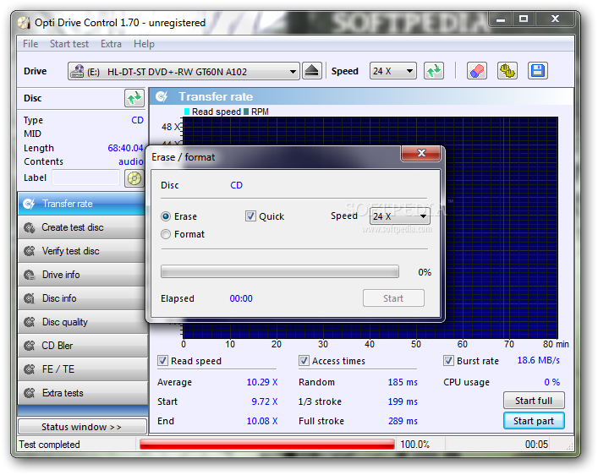The width and height of the screenshot is (598, 475).
Task: Click the disc label icon next to Label field
Action: (x=134, y=178)
